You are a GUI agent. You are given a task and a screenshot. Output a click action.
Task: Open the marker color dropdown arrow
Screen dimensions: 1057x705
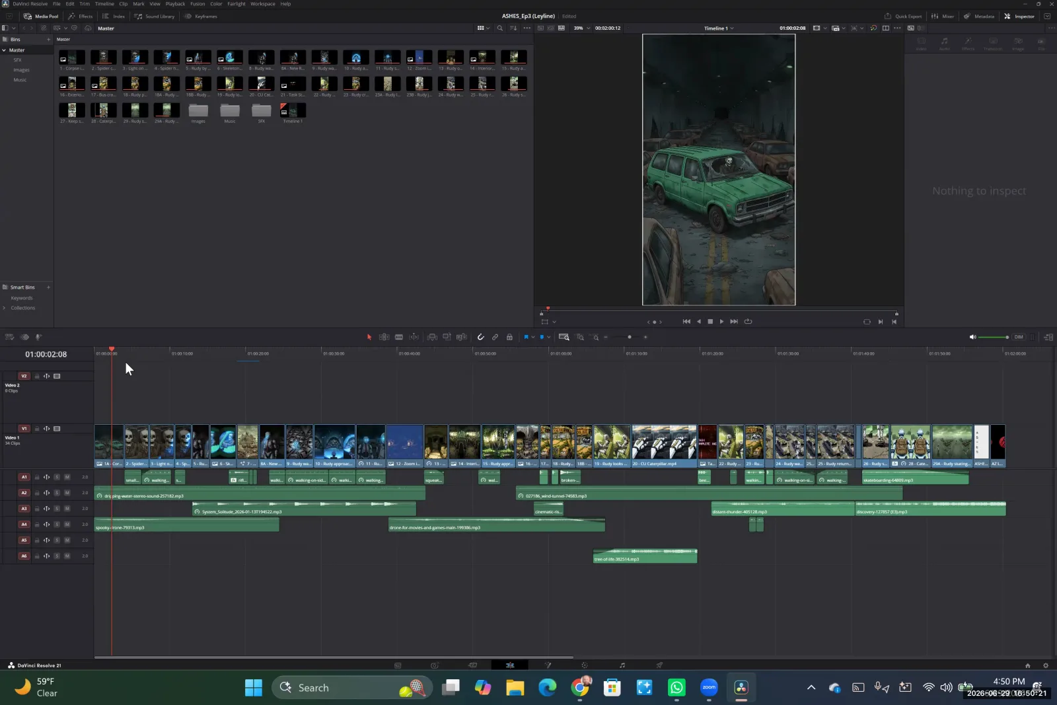tap(548, 338)
